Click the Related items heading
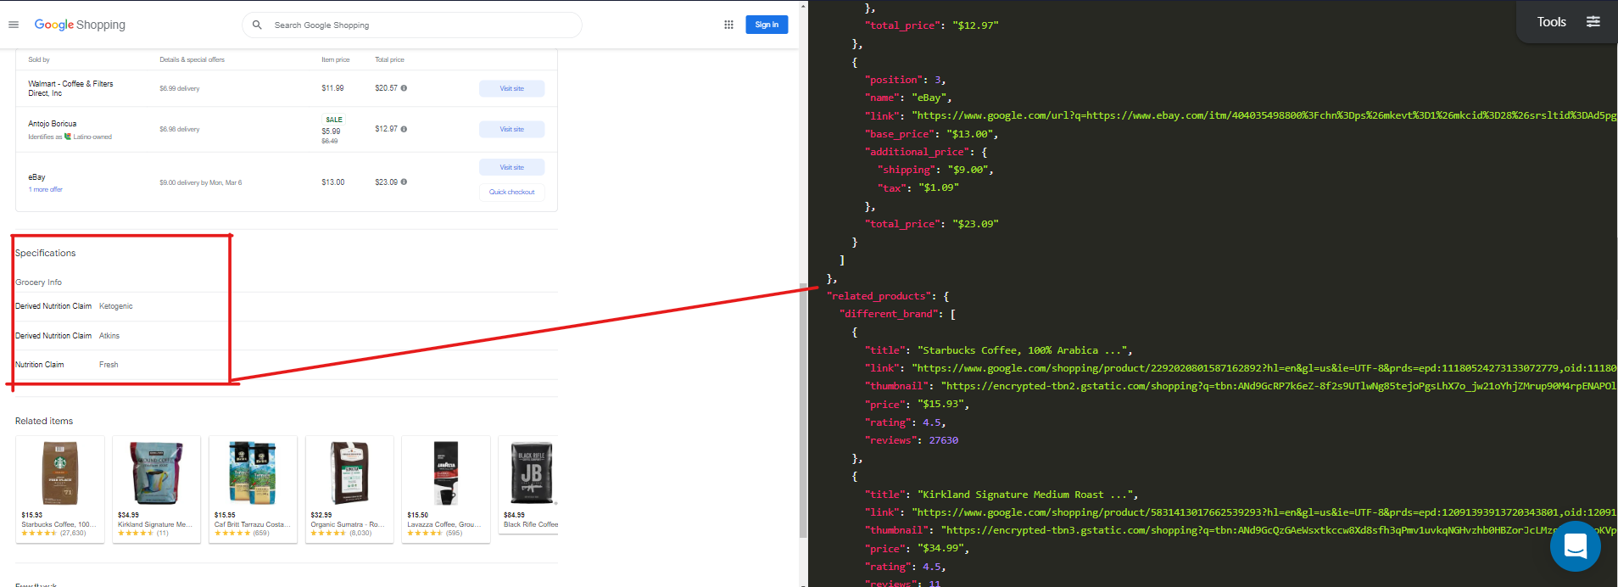The image size is (1618, 587). [44, 421]
